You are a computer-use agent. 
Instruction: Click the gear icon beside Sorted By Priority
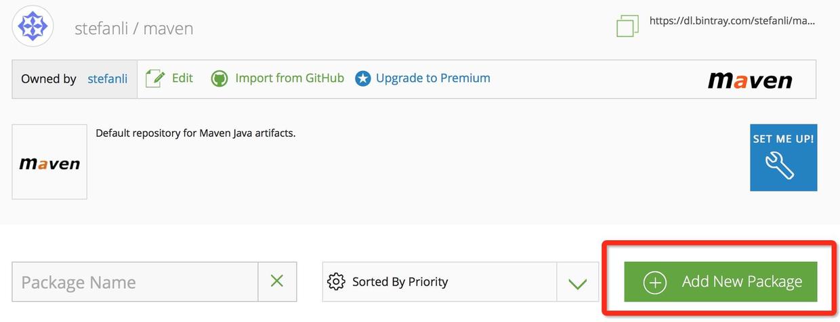click(x=336, y=281)
